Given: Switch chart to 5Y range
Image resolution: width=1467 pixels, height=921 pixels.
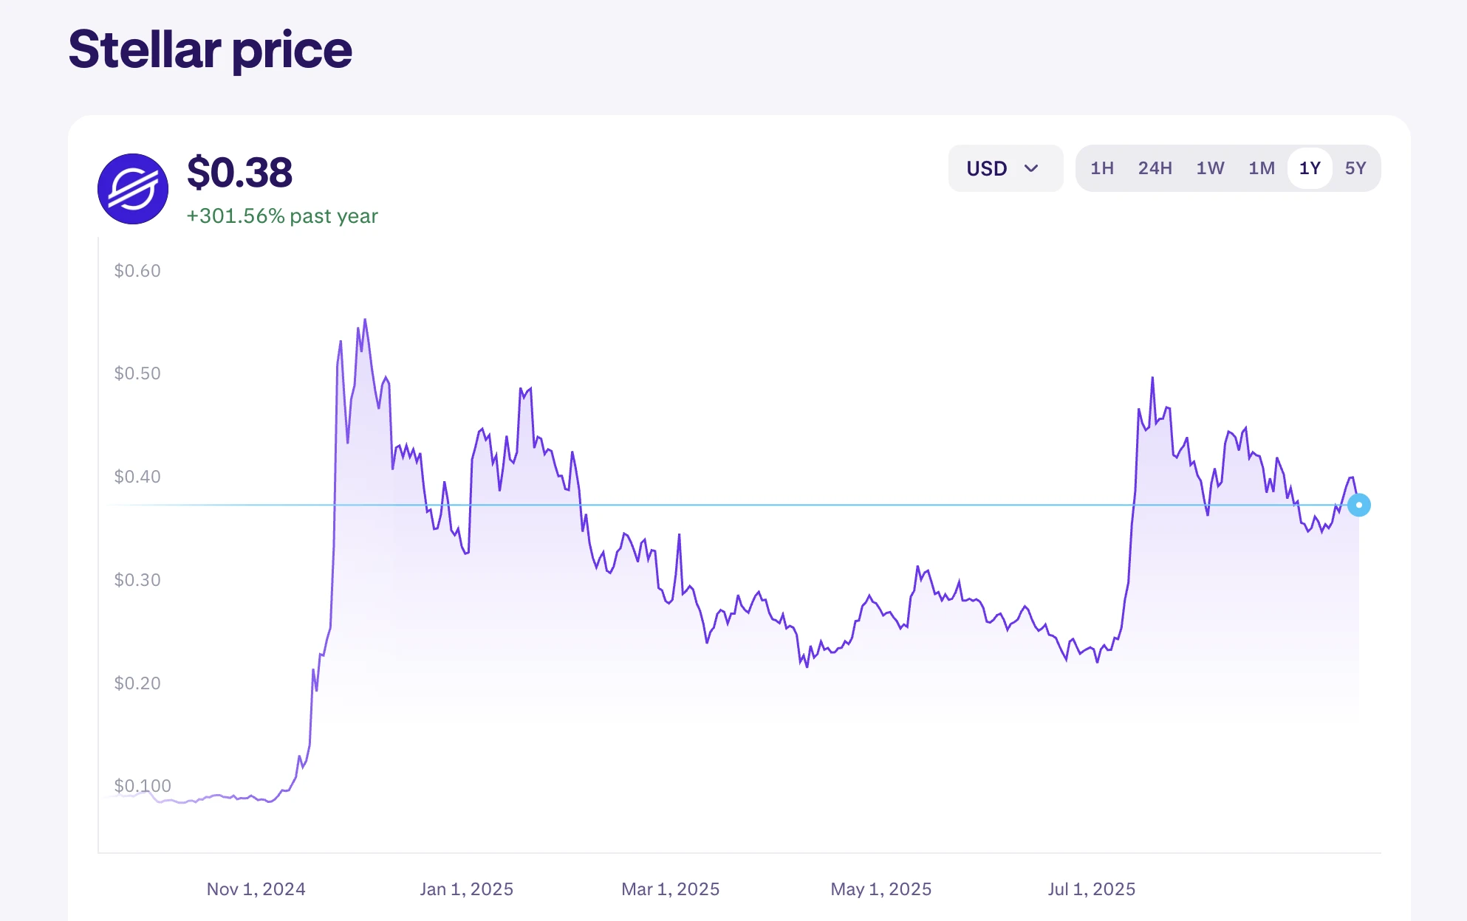Looking at the screenshot, I should [1355, 168].
